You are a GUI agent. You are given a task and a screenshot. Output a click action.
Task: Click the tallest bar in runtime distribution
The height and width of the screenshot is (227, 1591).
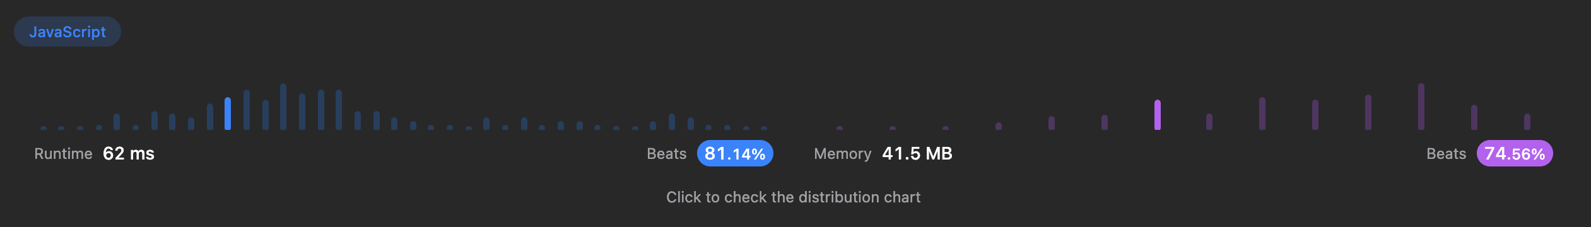pos(283,107)
